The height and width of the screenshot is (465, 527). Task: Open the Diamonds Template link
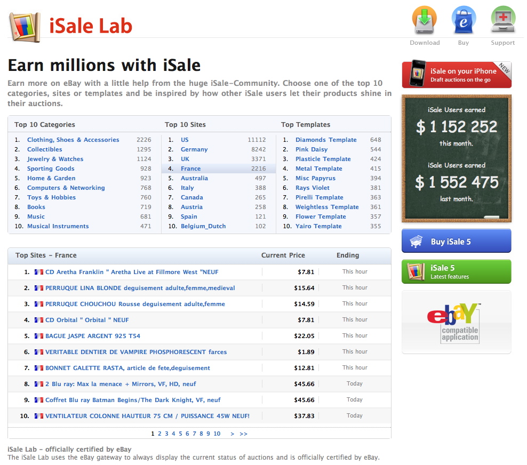[x=326, y=140]
